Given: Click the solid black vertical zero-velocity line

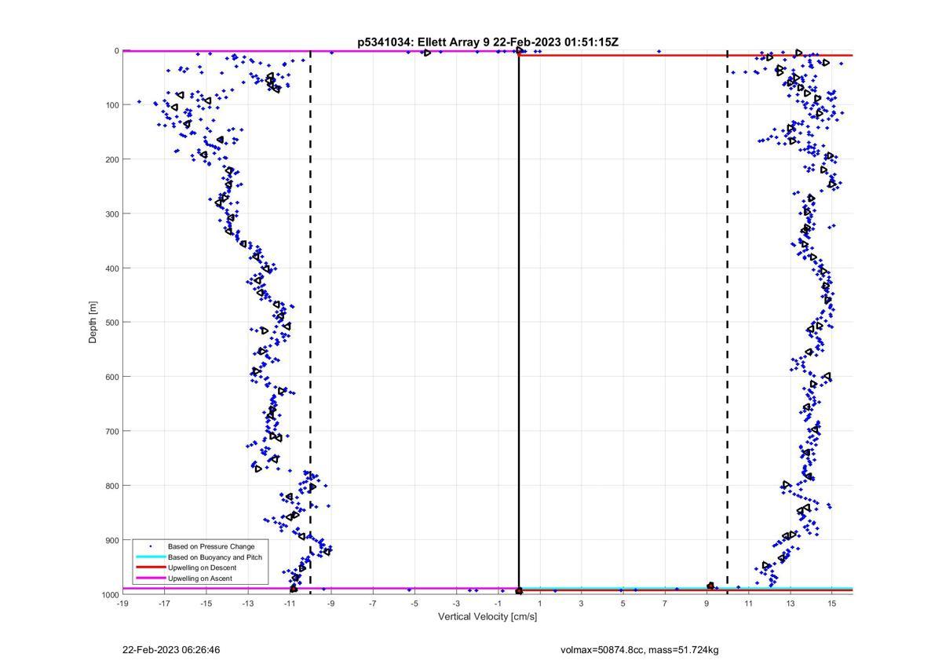Looking at the screenshot, I should [519, 322].
